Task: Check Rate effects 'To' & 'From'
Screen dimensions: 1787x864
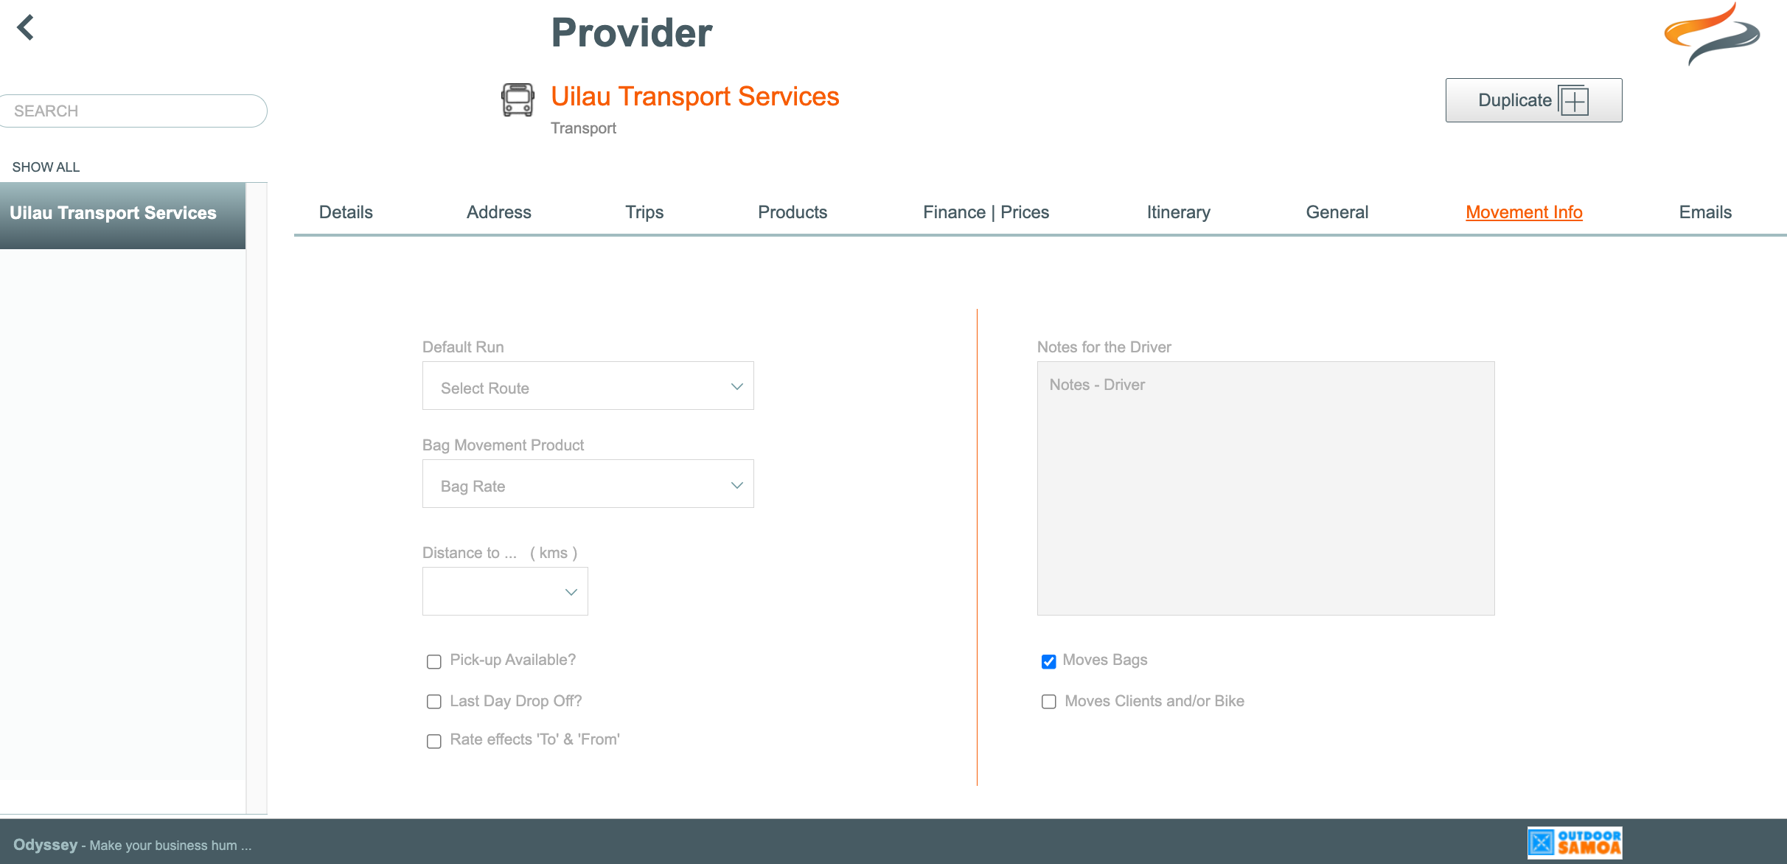Action: point(434,741)
